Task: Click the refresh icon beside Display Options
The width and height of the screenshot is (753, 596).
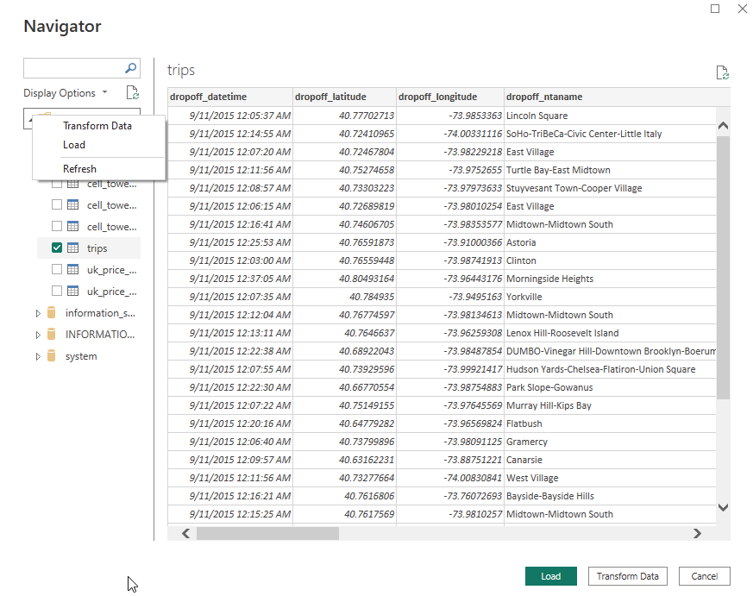Action: pyautogui.click(x=132, y=92)
